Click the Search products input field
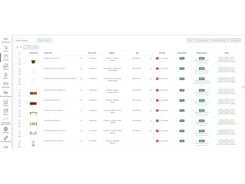The height and width of the screenshot is (184, 245). click(x=26, y=40)
